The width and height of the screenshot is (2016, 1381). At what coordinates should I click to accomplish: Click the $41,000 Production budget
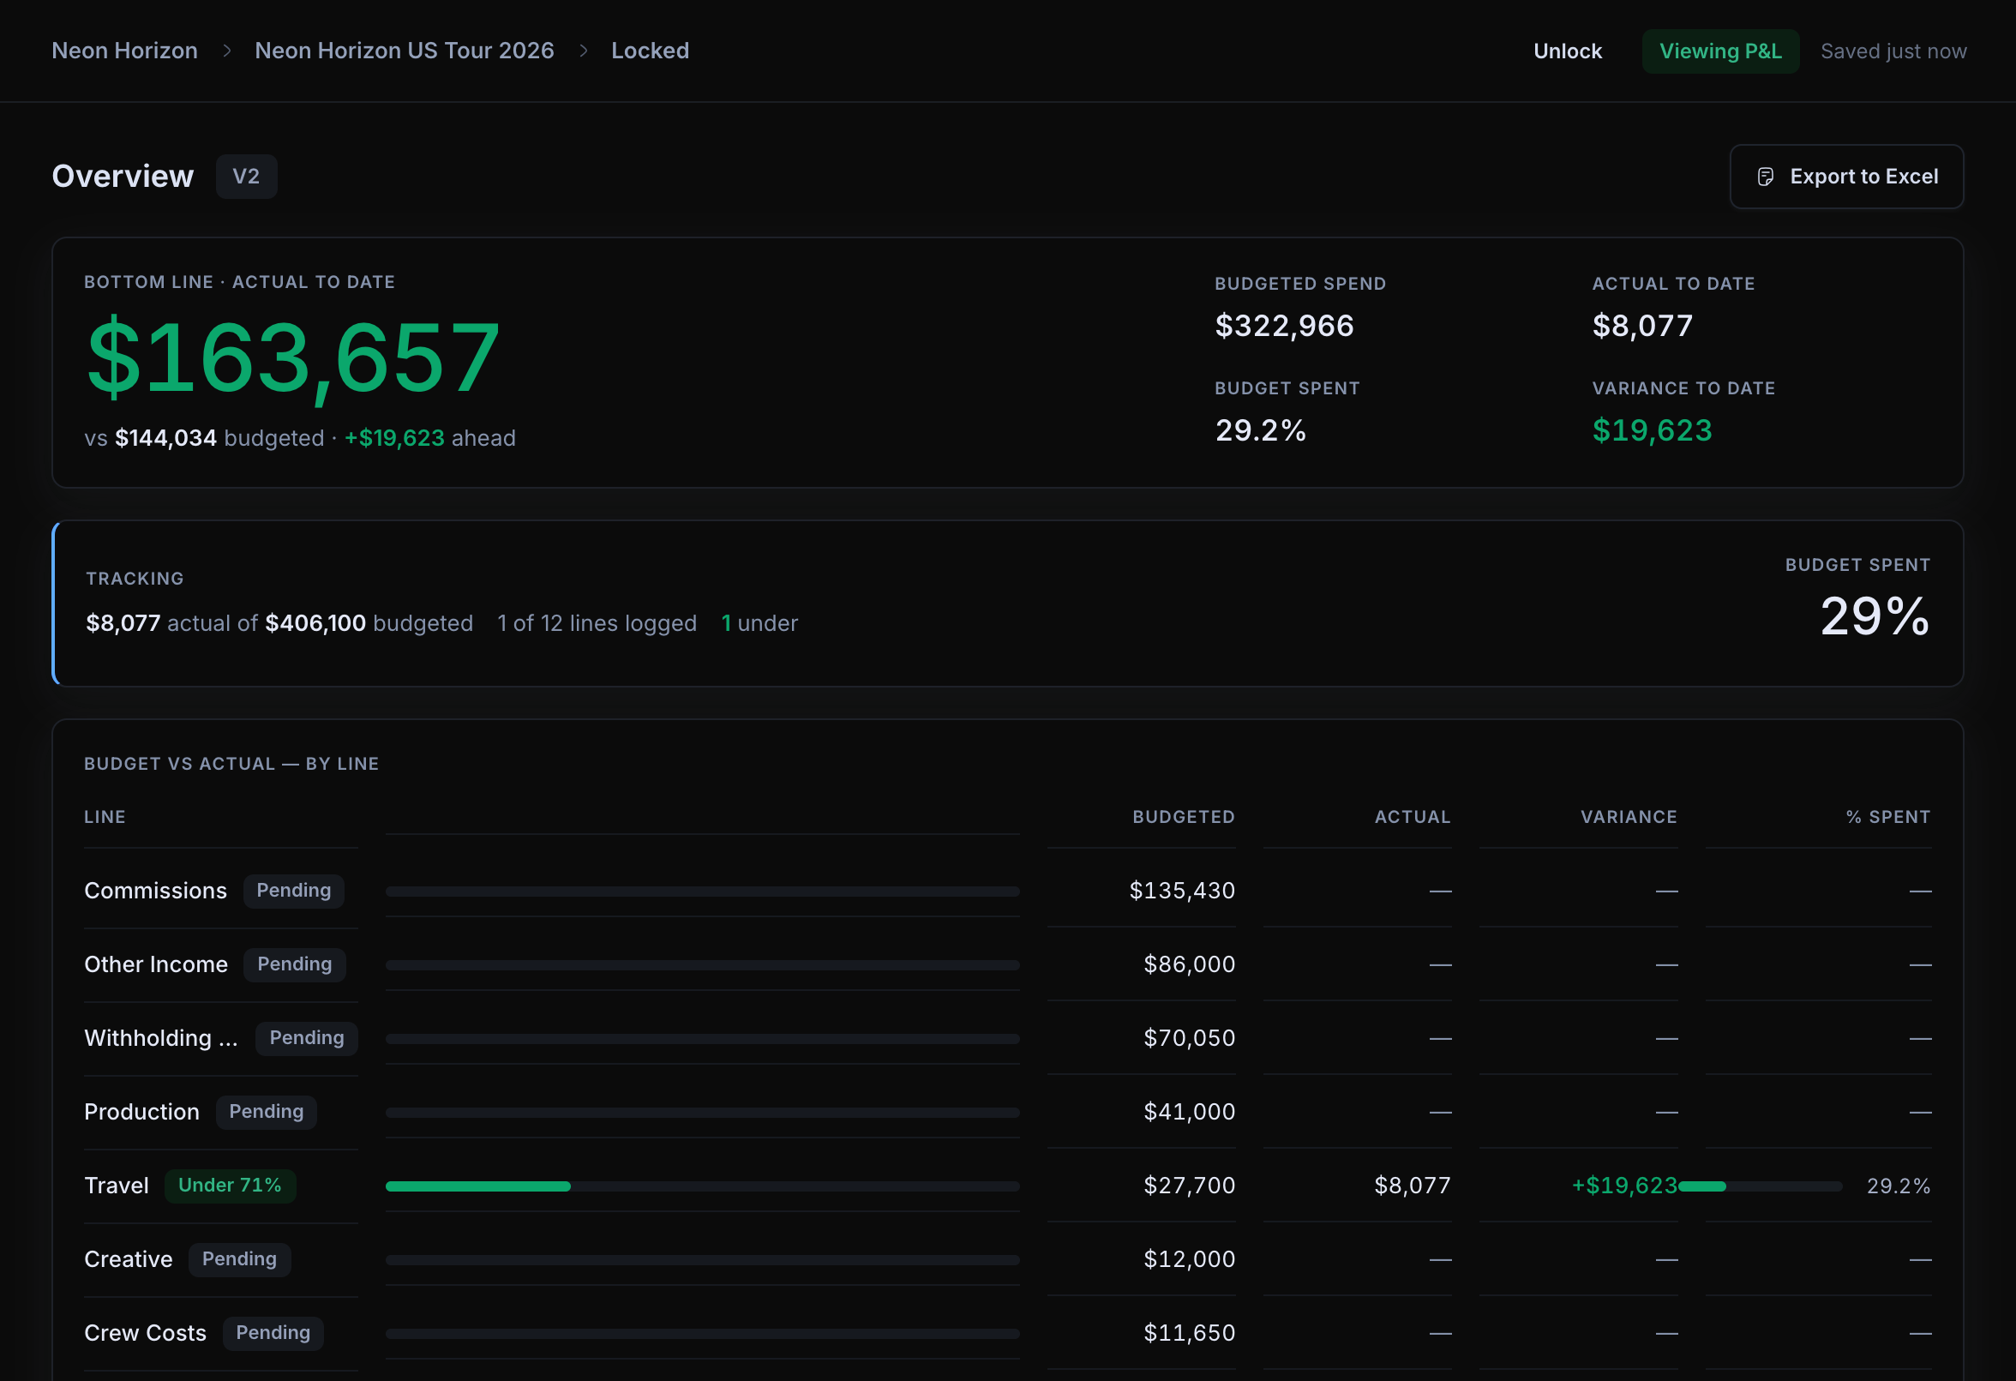click(1190, 1112)
